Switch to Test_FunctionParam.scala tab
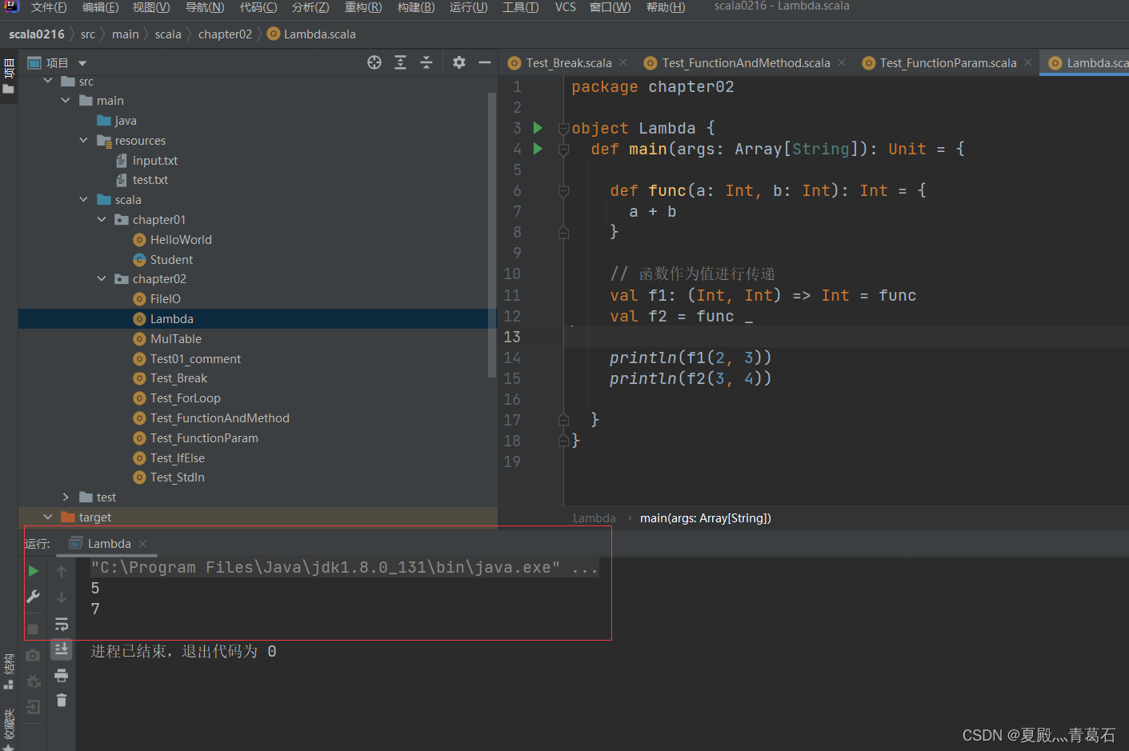 (948, 63)
